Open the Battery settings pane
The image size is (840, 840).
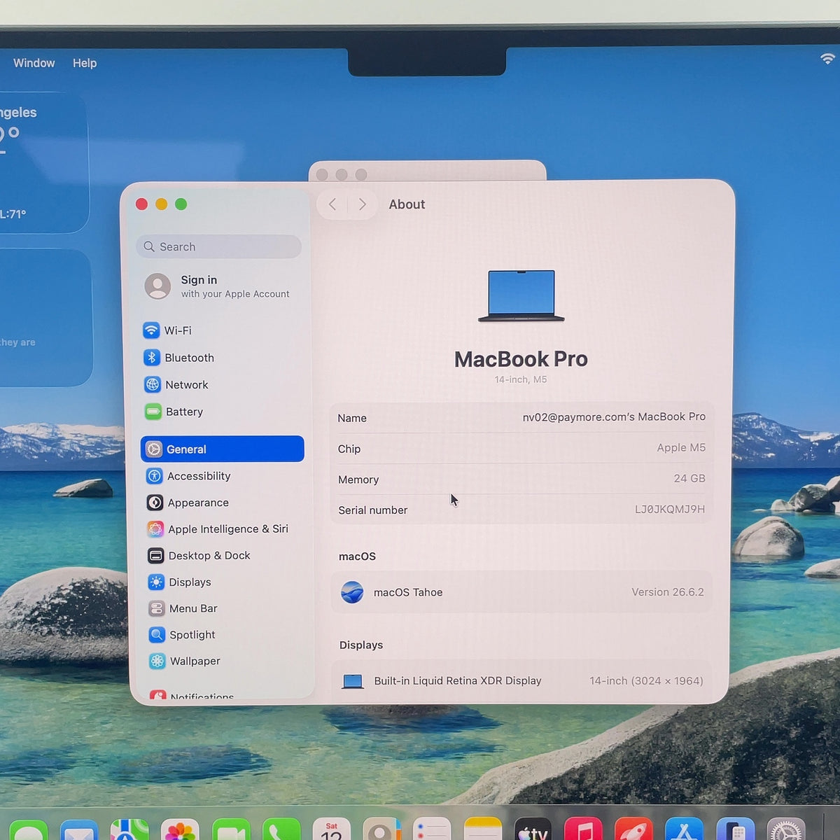tap(223, 412)
